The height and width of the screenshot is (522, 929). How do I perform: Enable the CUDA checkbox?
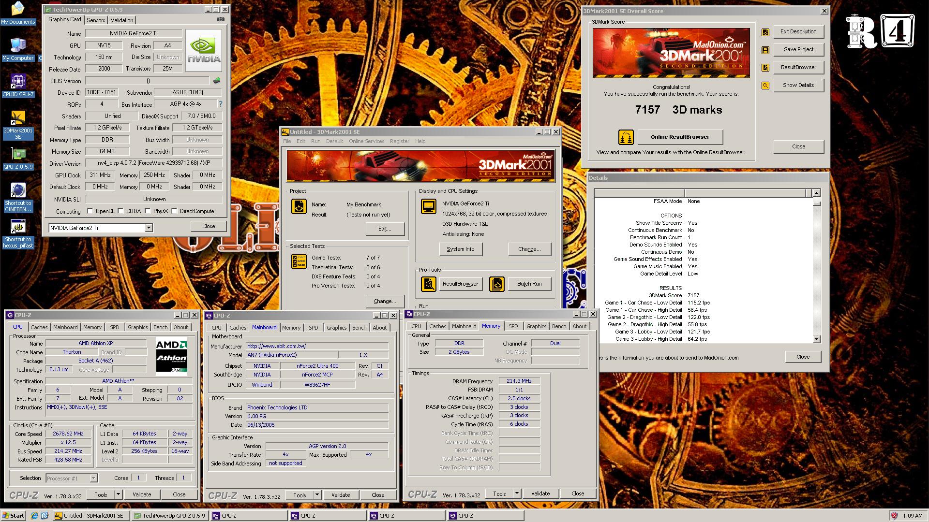click(x=120, y=211)
